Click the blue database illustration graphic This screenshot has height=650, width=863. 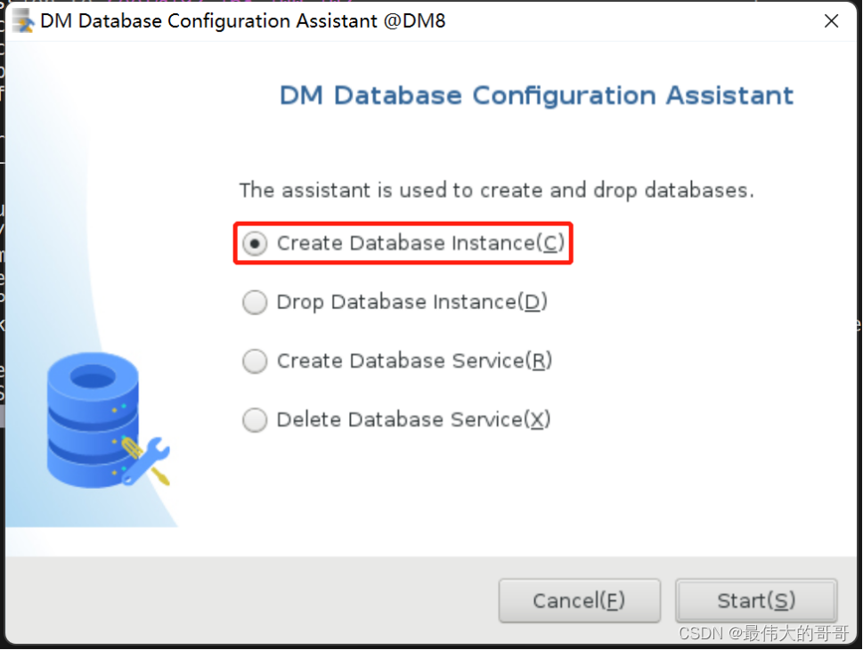[94, 418]
